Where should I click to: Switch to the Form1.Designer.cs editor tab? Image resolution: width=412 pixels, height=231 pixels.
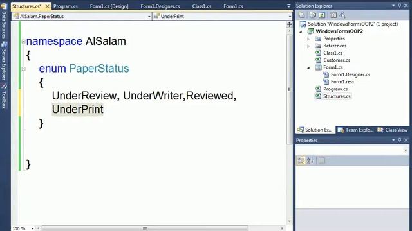[160, 6]
